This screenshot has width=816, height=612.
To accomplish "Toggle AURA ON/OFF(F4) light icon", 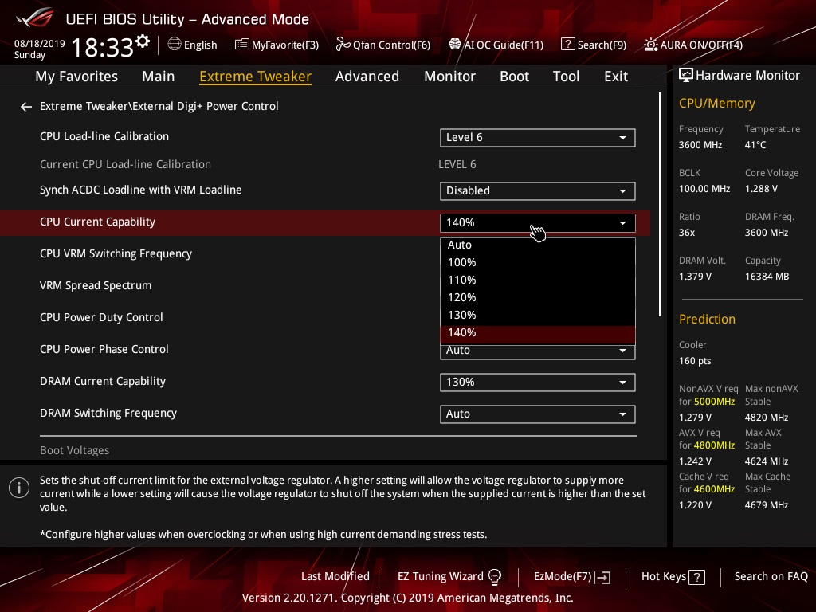I will pos(650,45).
